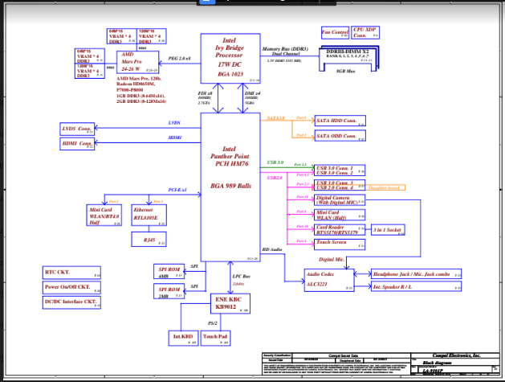The width and height of the screenshot is (505, 382).
Task: Click the 128M*16 VRAM block left of AMD Mars Pro
Action: (90, 71)
